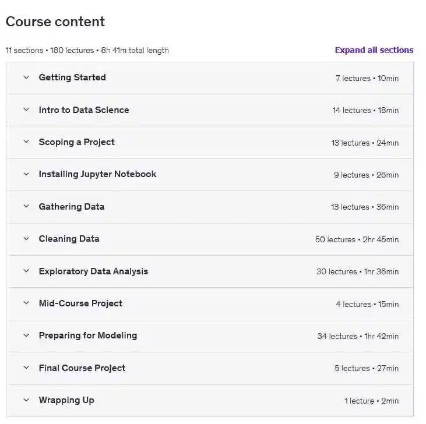Toggle the Scoping a Project chevron arrow

coord(26,142)
